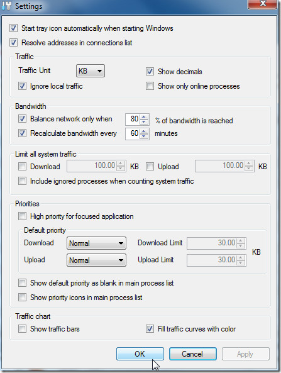281x373 pixels.
Task: Open the default Upload priority dropdown
Action: pos(96,260)
